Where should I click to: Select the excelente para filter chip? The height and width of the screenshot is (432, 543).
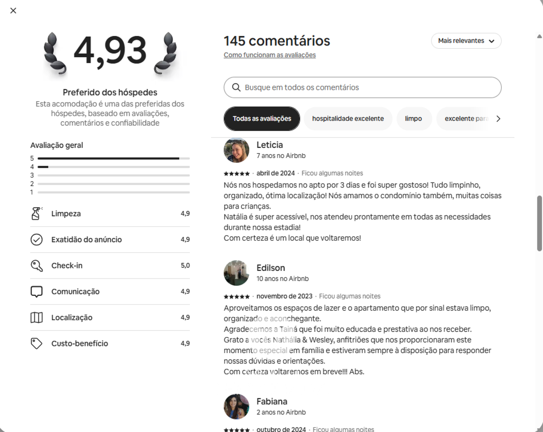pos(465,119)
